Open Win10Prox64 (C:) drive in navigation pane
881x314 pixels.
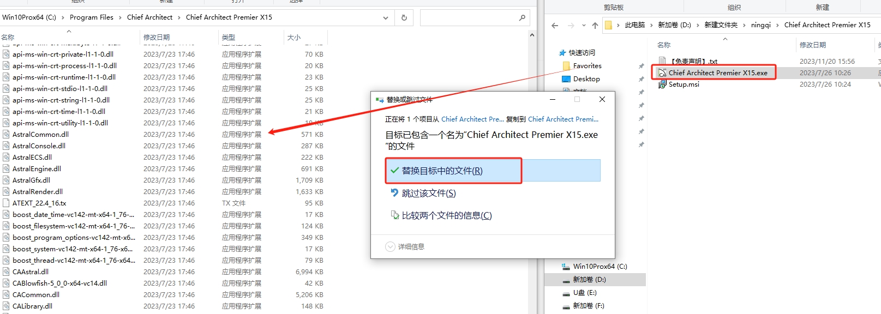pyautogui.click(x=600, y=267)
